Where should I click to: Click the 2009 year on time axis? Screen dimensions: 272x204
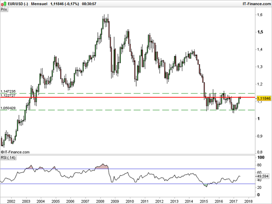coord(115,201)
